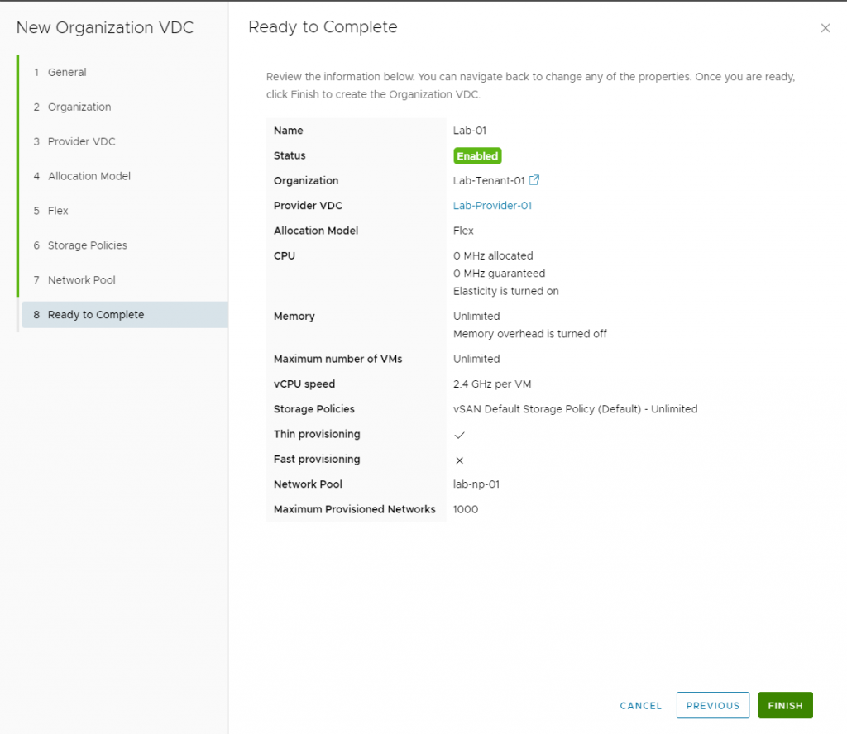Click '0 MHz allocated' text
Screen dimensions: 847x734
click(x=493, y=255)
